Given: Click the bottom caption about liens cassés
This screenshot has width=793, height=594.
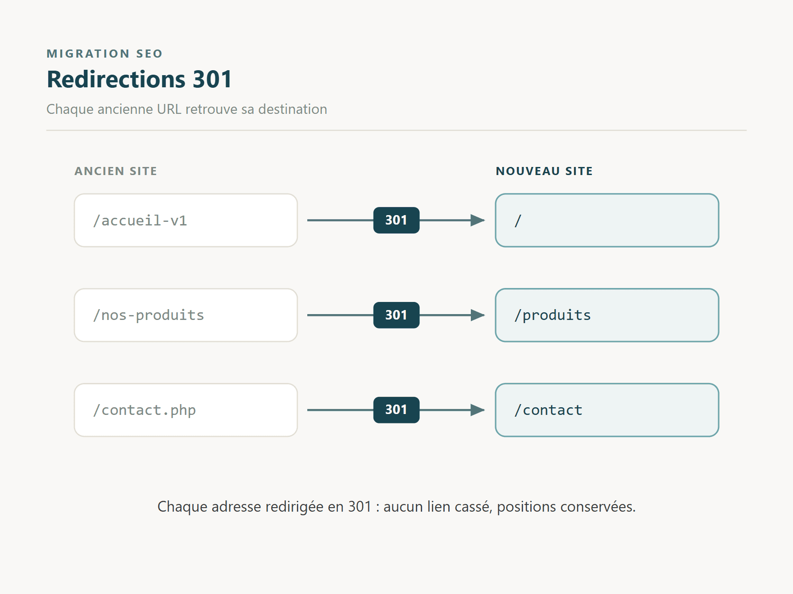Looking at the screenshot, I should point(396,507).
